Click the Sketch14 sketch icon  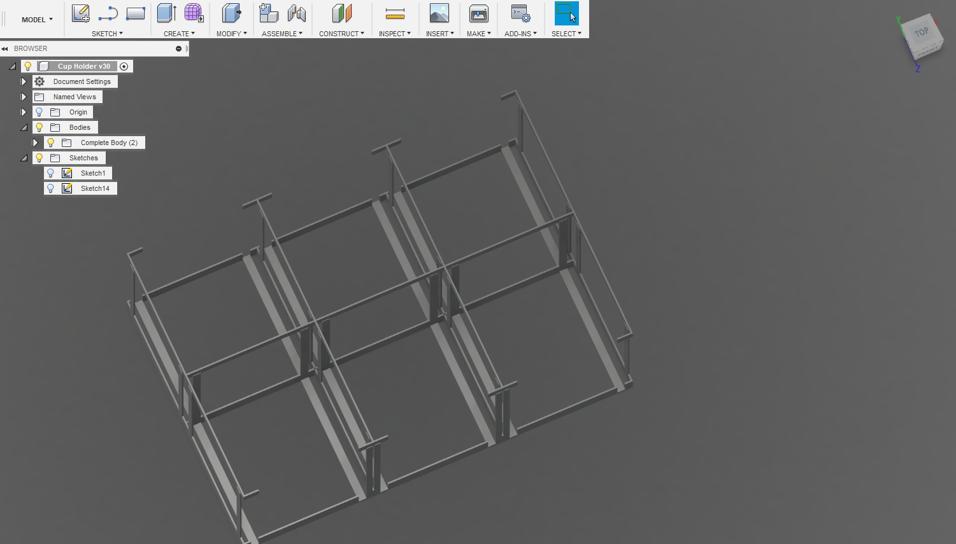pos(67,188)
